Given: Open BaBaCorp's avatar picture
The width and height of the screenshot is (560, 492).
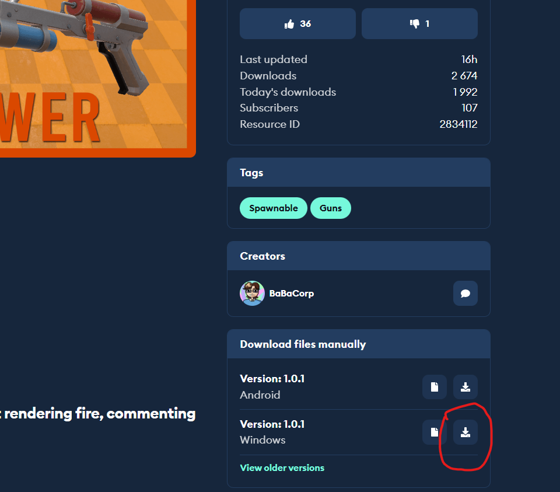Looking at the screenshot, I should pyautogui.click(x=252, y=294).
